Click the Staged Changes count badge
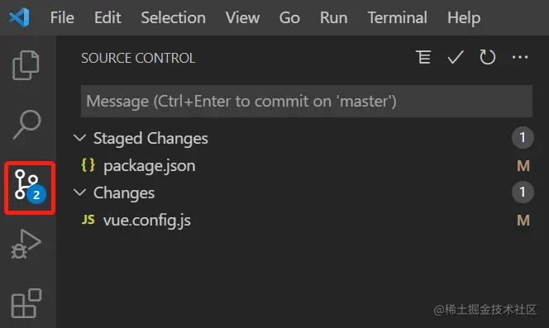This screenshot has width=549, height=328. [x=523, y=138]
